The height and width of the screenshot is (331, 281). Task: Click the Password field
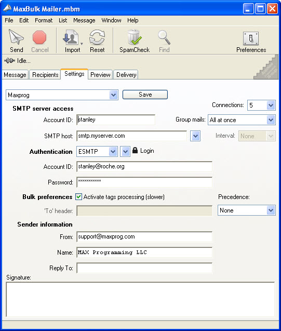pyautogui.click(x=144, y=182)
